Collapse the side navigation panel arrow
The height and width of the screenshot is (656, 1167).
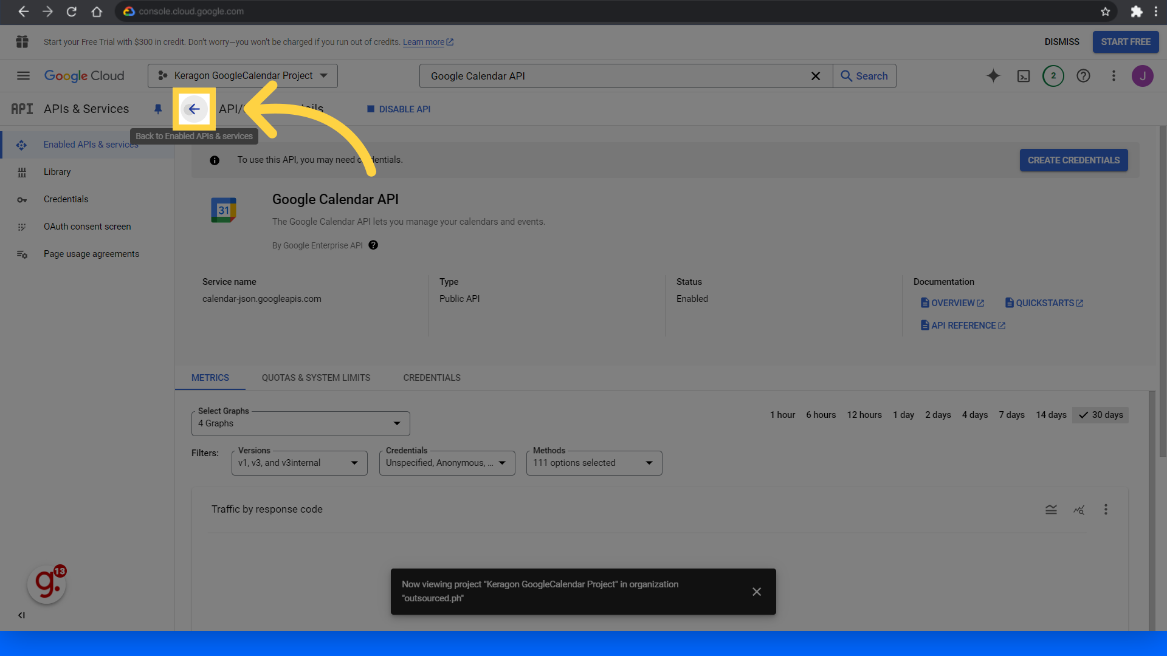[21, 615]
